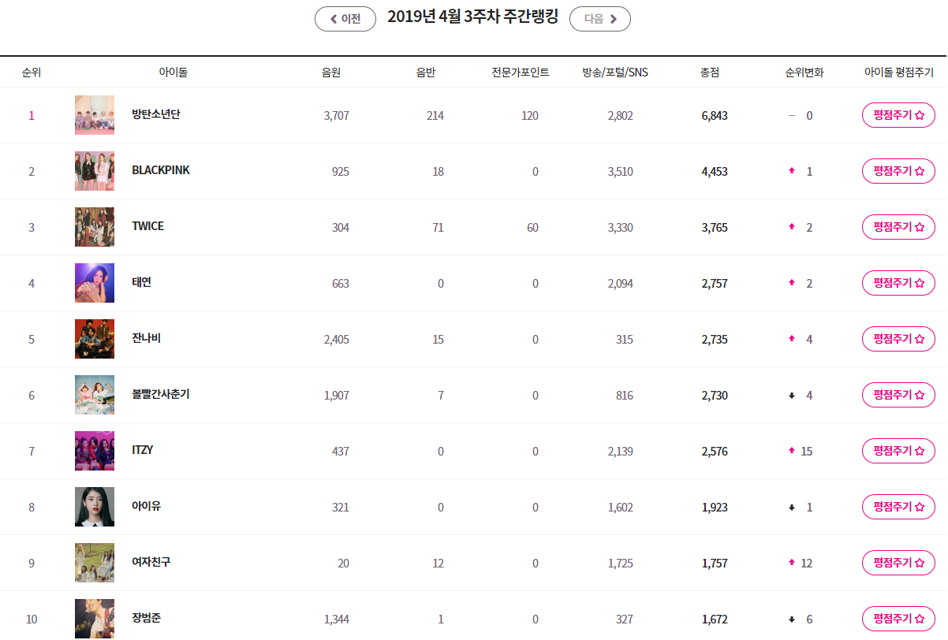Click the 볼빨간사춘기 name link
The image size is (948, 640).
coord(161,394)
